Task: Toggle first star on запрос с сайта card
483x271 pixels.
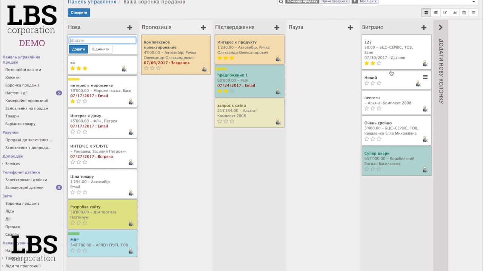Action: [x=220, y=122]
